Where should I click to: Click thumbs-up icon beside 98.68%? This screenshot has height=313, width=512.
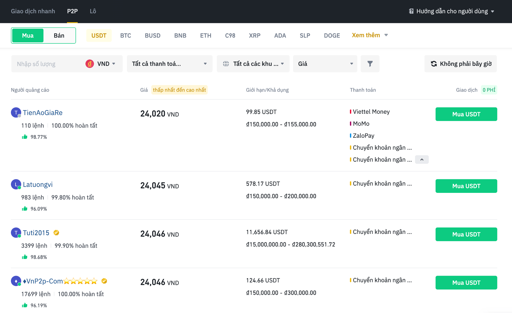point(25,257)
